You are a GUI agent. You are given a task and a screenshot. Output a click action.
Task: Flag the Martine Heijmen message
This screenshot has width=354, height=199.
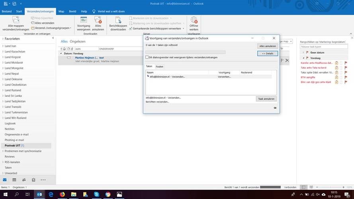(282, 60)
